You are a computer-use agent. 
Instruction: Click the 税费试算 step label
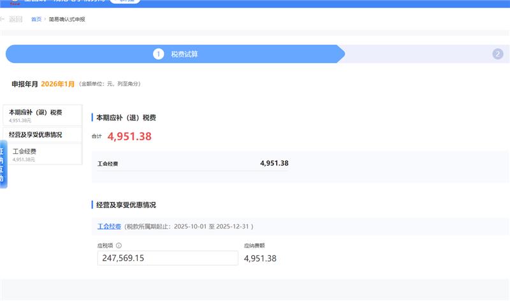tap(184, 54)
